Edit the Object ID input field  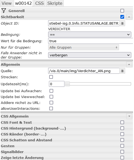pos(84,24)
